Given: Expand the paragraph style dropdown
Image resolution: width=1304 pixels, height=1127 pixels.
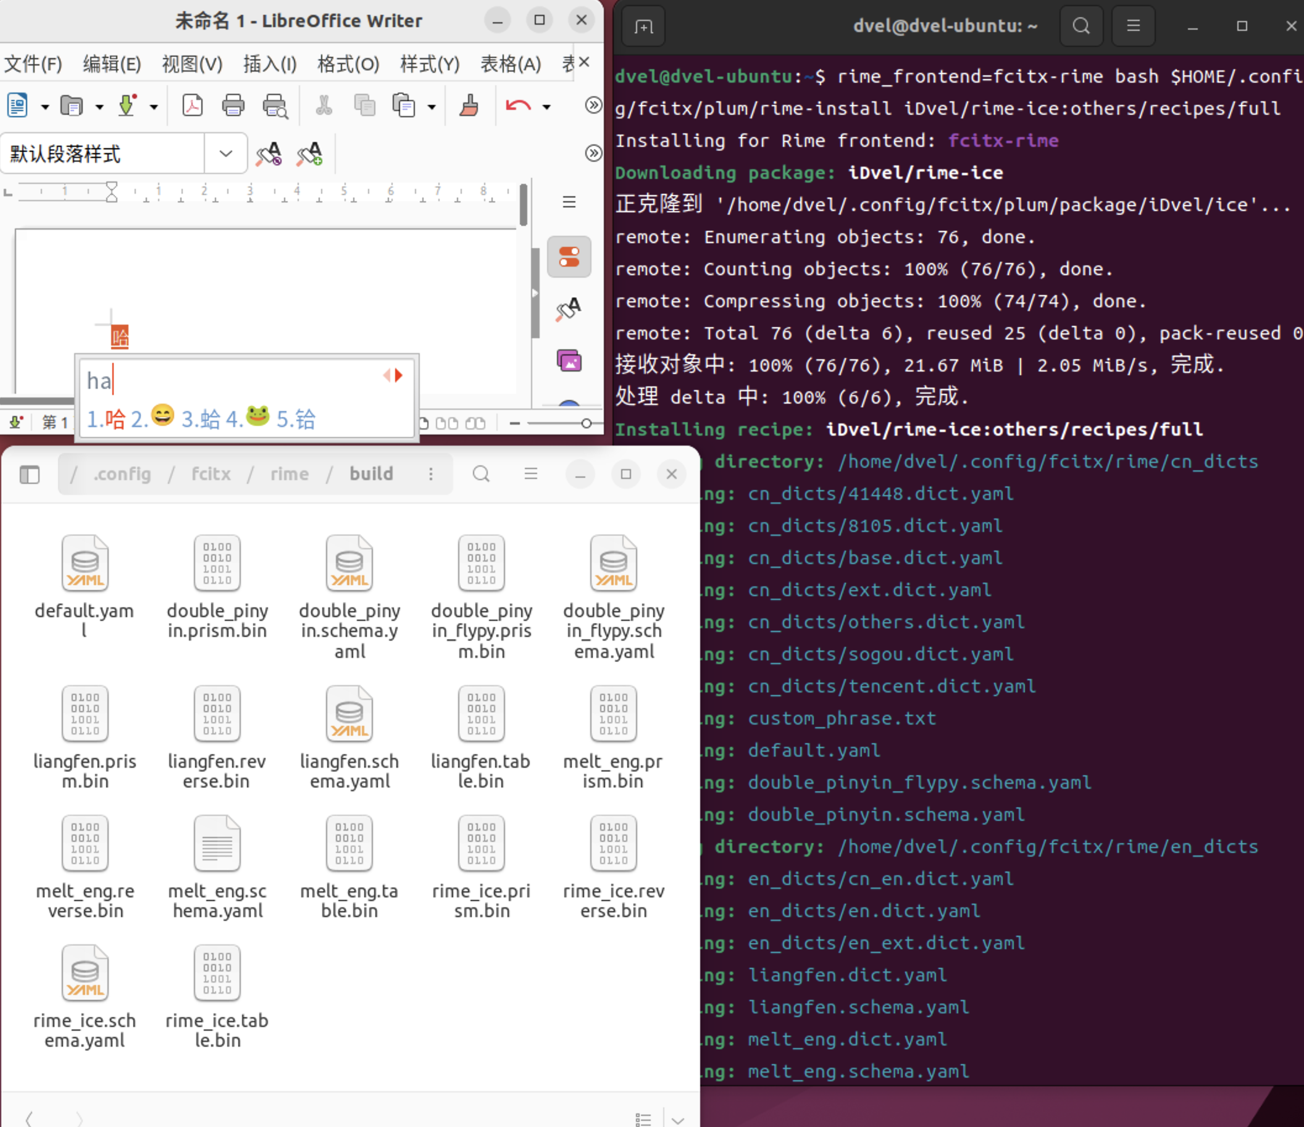Looking at the screenshot, I should (225, 154).
